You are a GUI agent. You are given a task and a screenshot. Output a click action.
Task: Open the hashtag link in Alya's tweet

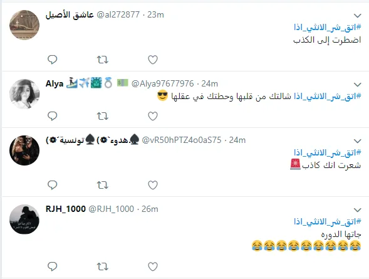tap(328, 97)
